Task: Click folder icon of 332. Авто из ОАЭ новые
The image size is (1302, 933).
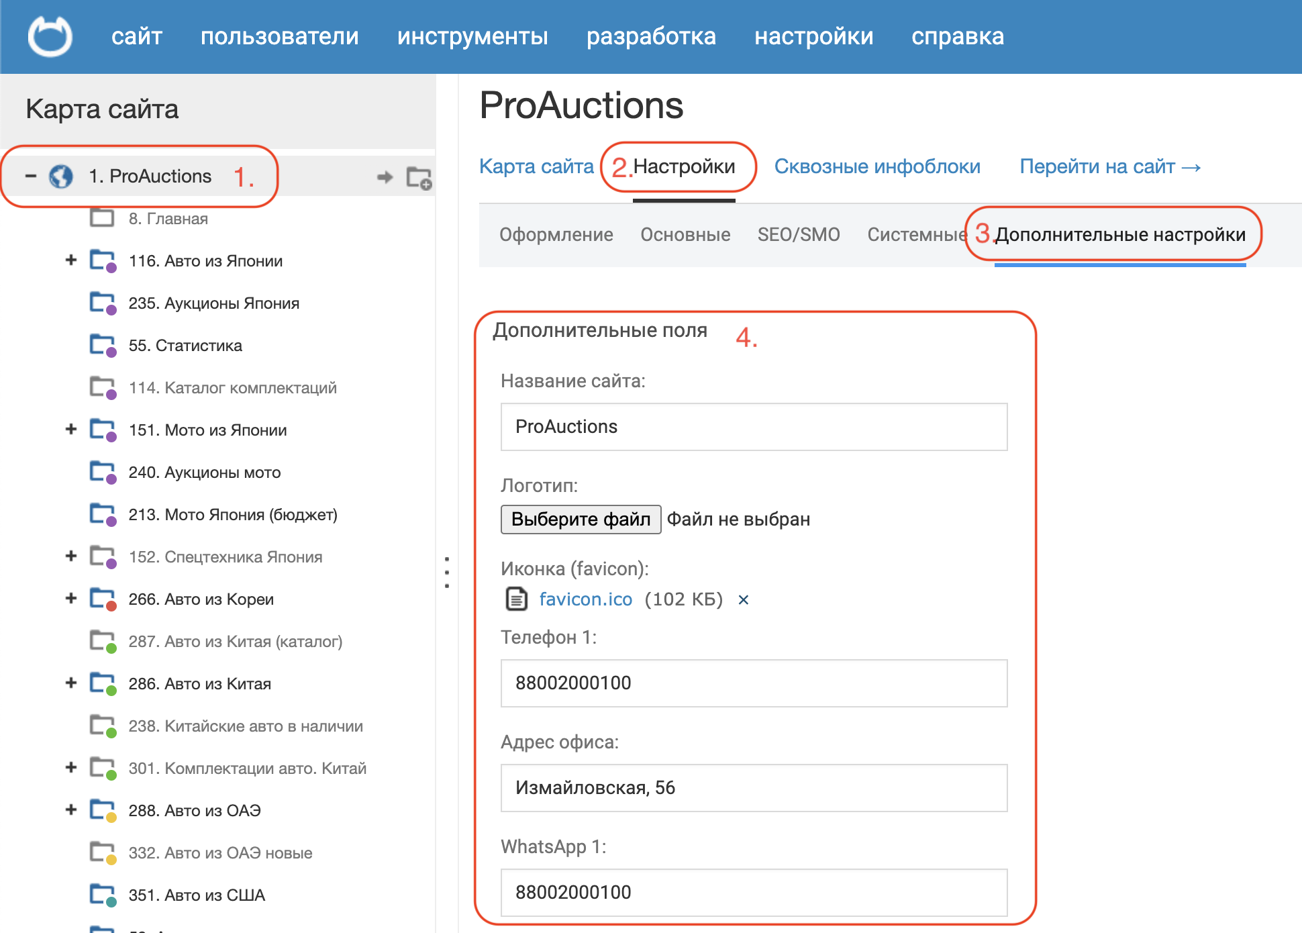Action: click(x=103, y=852)
